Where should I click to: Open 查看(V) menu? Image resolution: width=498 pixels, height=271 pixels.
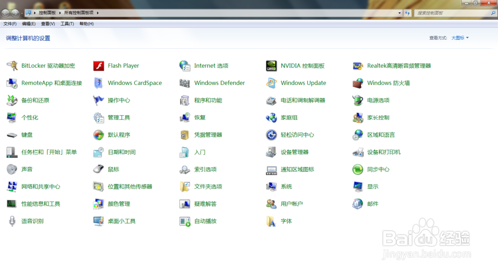[48, 24]
